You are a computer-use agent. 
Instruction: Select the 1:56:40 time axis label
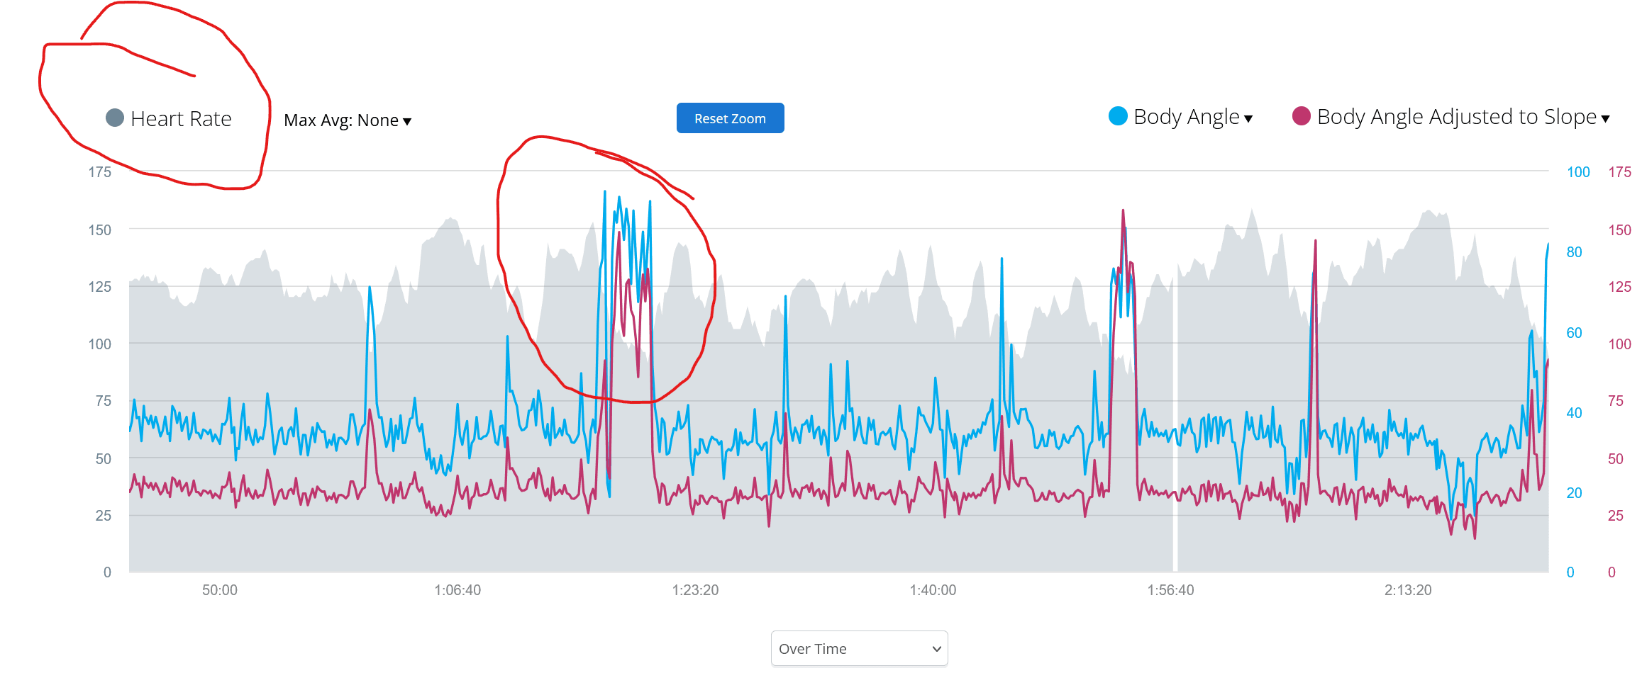[1170, 590]
